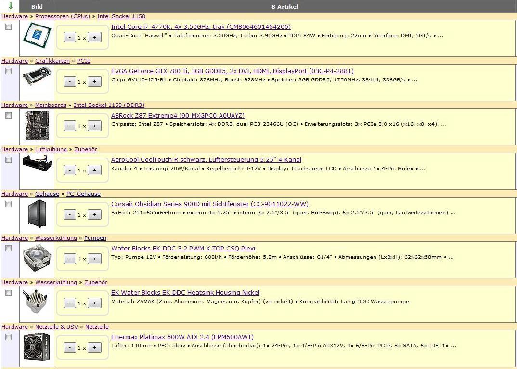Decrease quantity of Enermax Platimax 600W
Viewport: 517px width, 369px height.
pyautogui.click(x=70, y=347)
